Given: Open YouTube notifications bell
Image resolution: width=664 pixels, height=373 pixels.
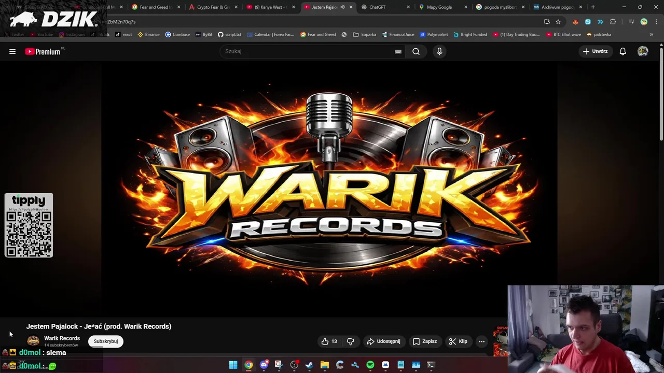Looking at the screenshot, I should point(622,51).
